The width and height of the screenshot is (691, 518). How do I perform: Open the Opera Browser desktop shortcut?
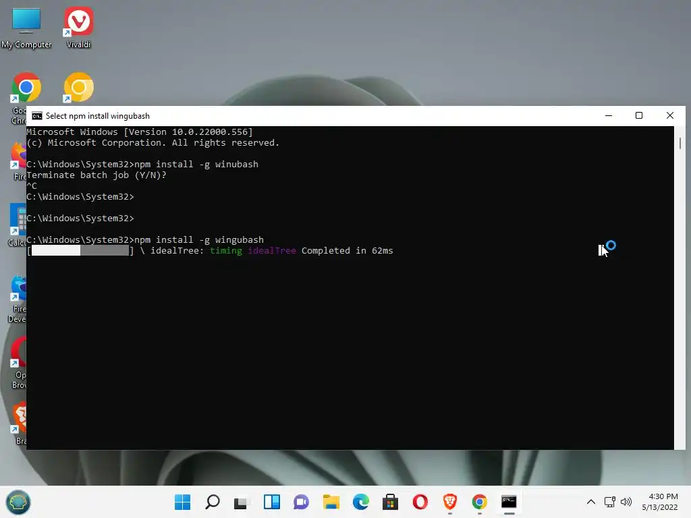point(18,362)
